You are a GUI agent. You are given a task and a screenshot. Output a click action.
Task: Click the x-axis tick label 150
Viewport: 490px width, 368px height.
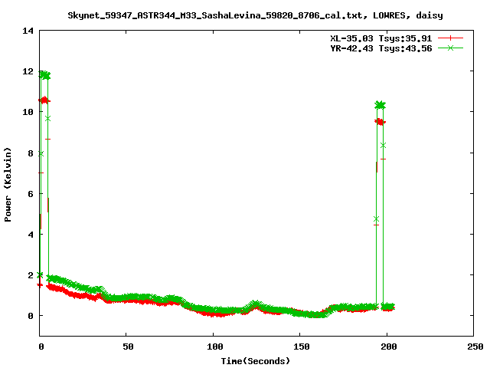coord(302,347)
